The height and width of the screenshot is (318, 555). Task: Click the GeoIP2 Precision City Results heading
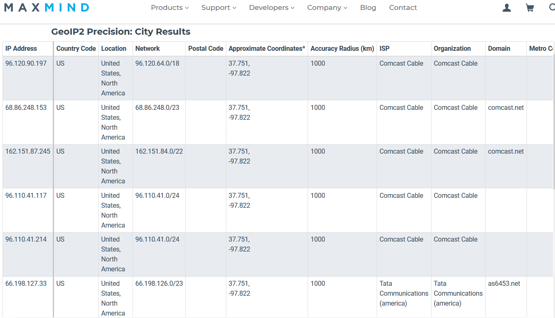tap(120, 31)
